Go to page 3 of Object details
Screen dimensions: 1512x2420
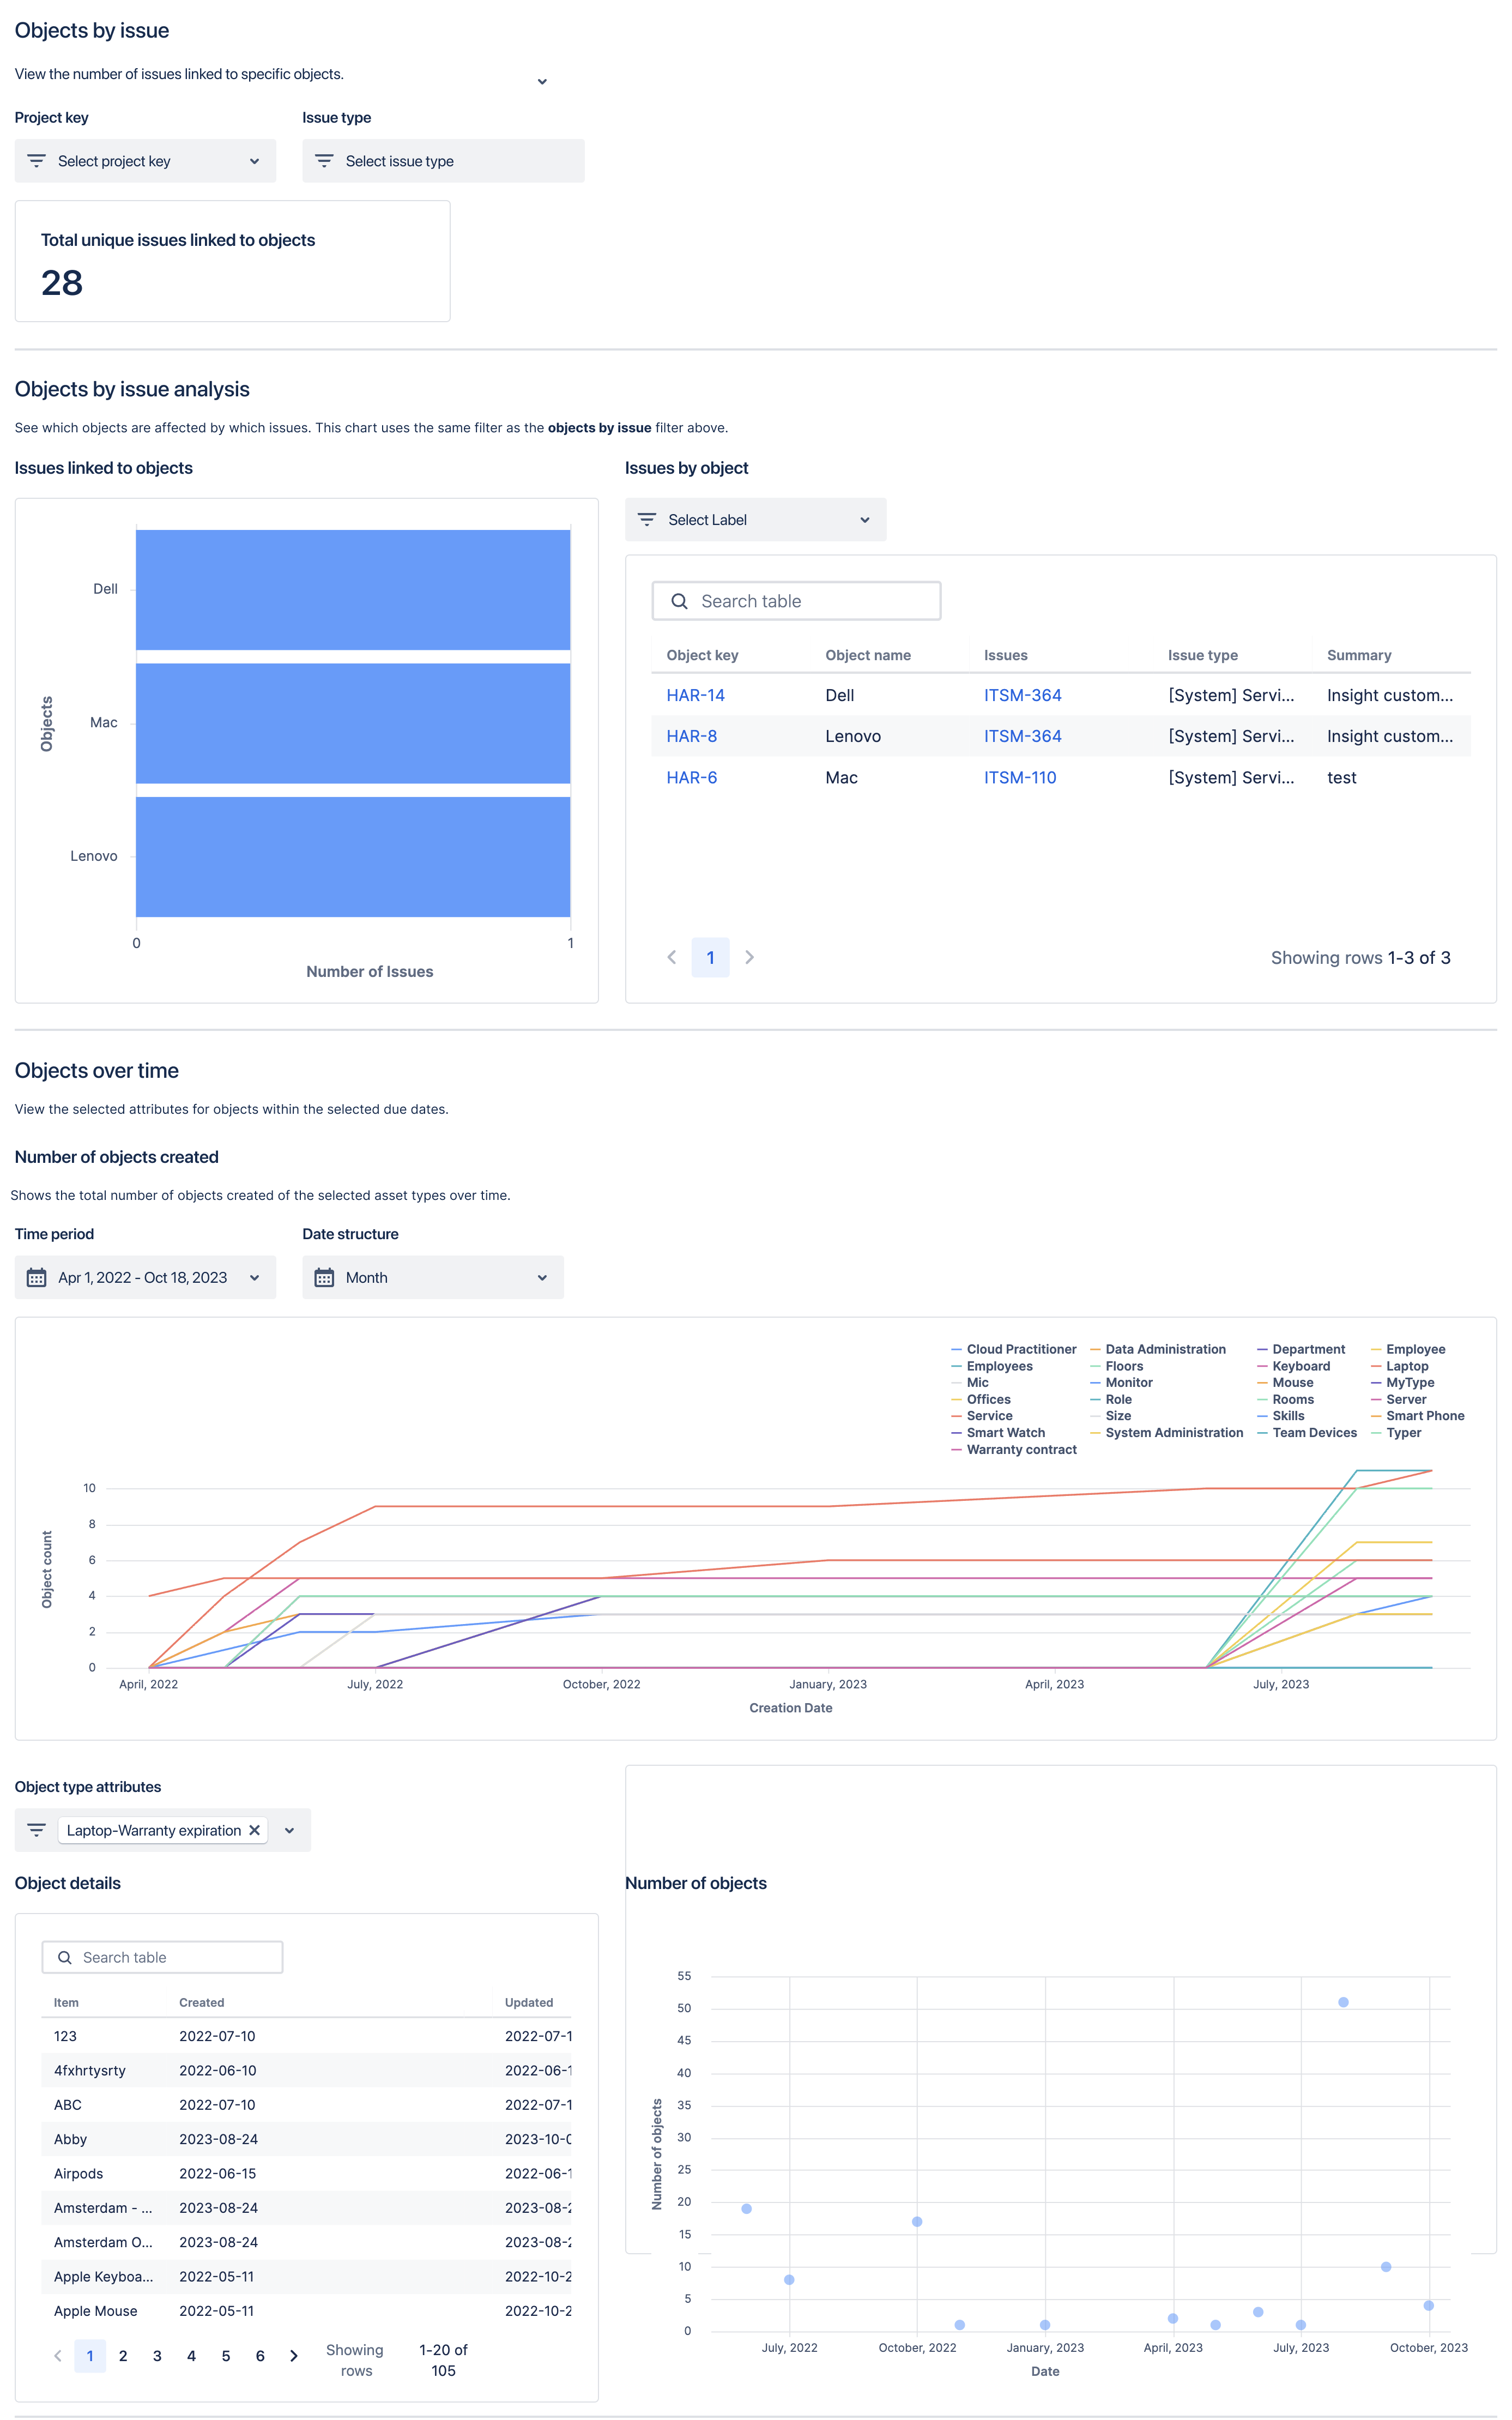pos(157,2355)
